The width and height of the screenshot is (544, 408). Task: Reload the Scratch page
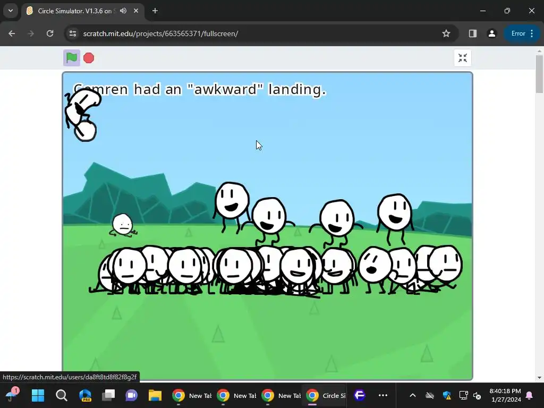[x=50, y=33]
